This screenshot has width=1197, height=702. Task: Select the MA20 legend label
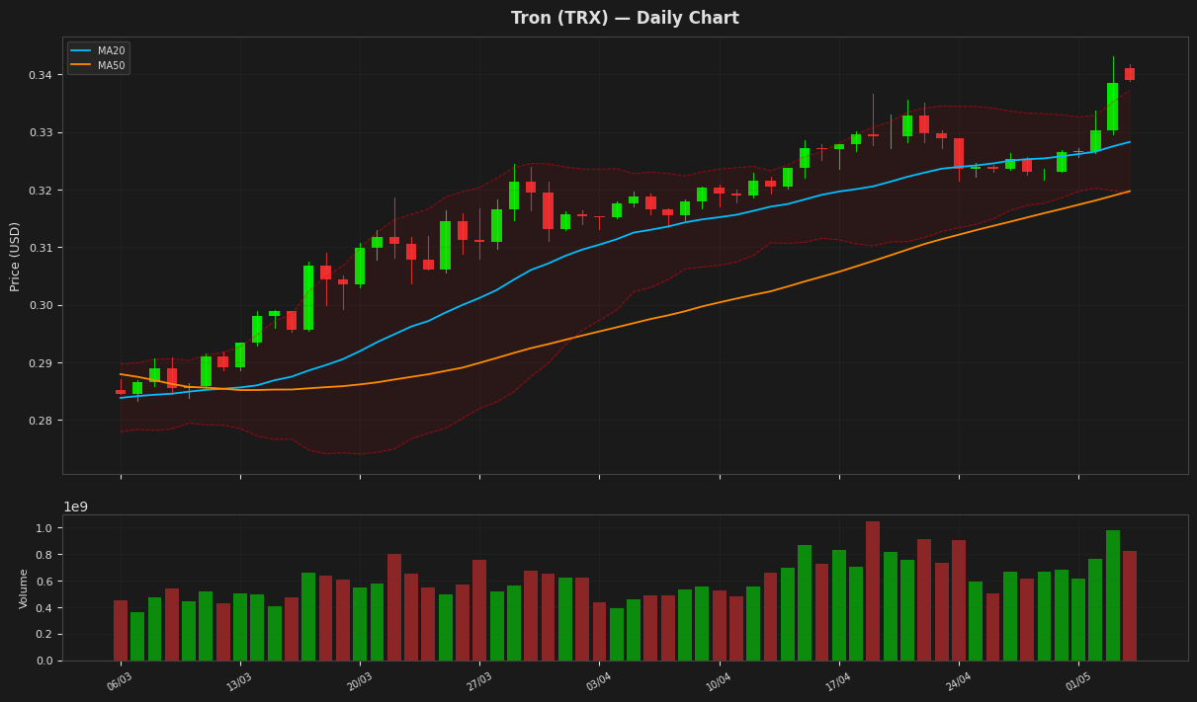[x=111, y=51]
